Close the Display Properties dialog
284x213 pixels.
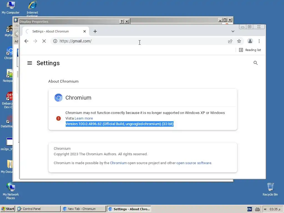pyautogui.click(x=127, y=22)
